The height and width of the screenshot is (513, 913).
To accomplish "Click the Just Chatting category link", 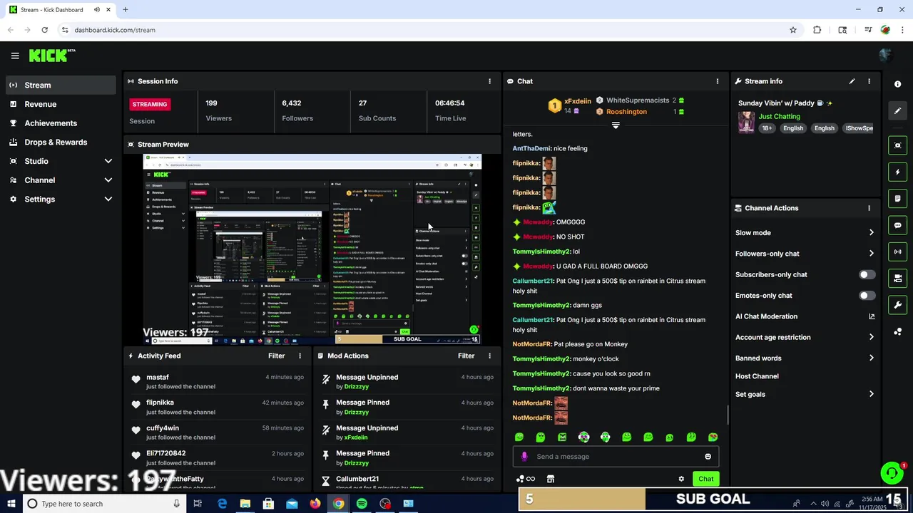I will [779, 116].
